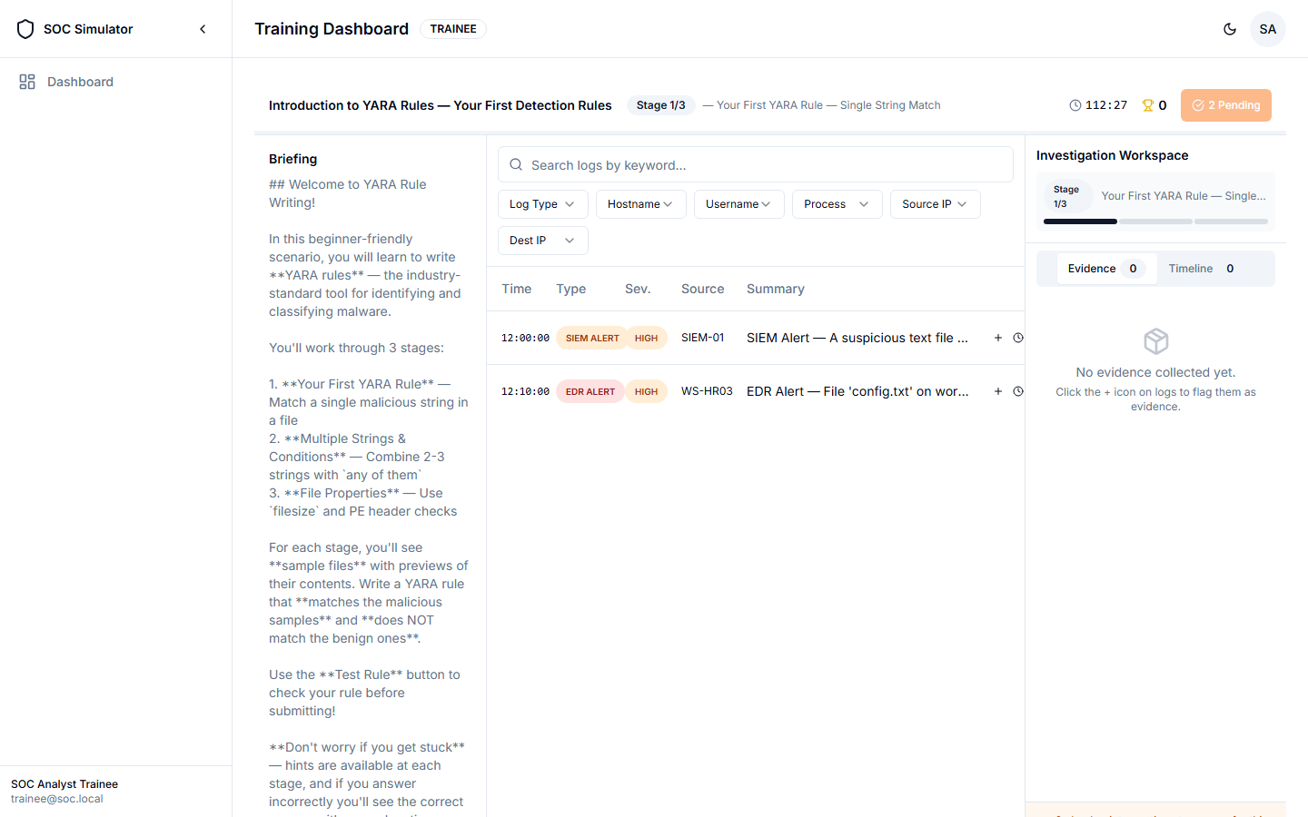
Task: Select the Evidence tab
Action: pos(1103,269)
